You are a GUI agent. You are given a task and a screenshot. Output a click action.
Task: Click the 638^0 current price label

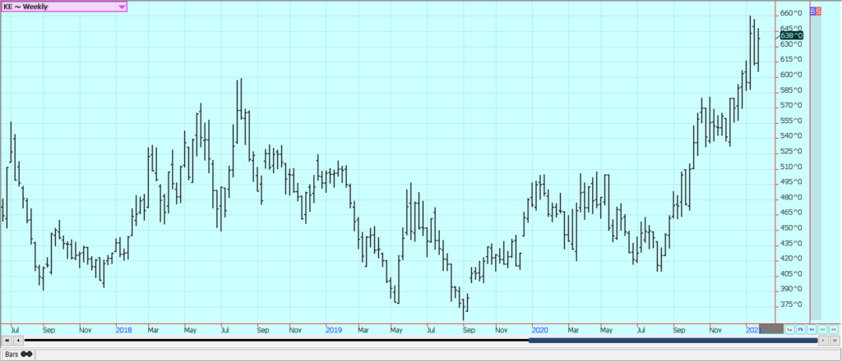click(x=792, y=35)
